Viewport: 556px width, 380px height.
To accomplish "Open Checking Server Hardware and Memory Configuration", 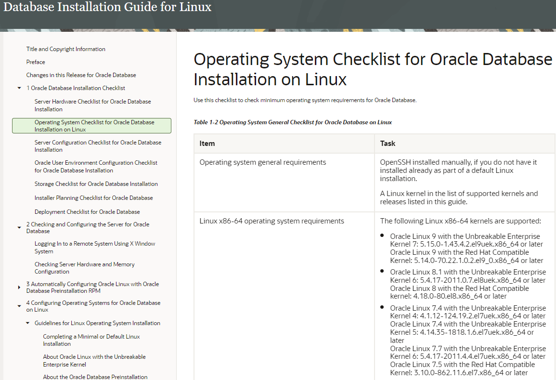I will [x=84, y=268].
